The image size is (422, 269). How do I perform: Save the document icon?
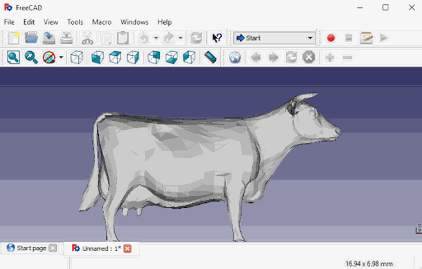(49, 38)
